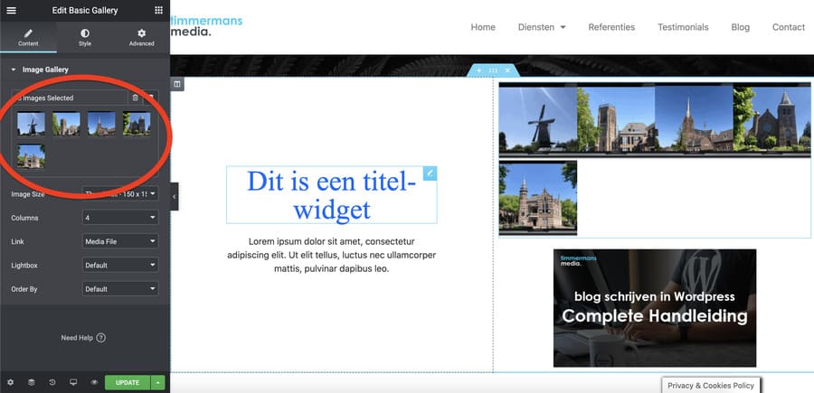Open the History icon
The image size is (814, 393).
(52, 383)
